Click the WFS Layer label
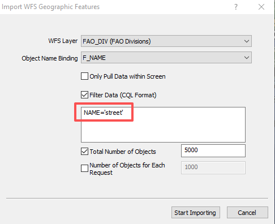The height and width of the screenshot is (224, 275). point(63,41)
